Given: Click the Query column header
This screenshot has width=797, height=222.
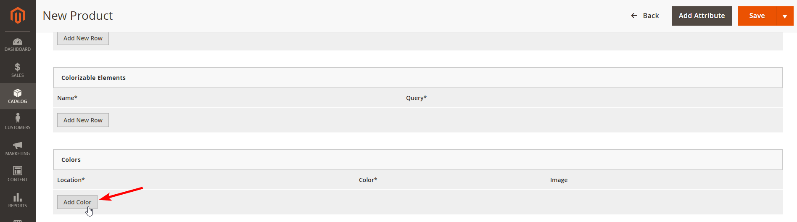Looking at the screenshot, I should click(x=416, y=98).
